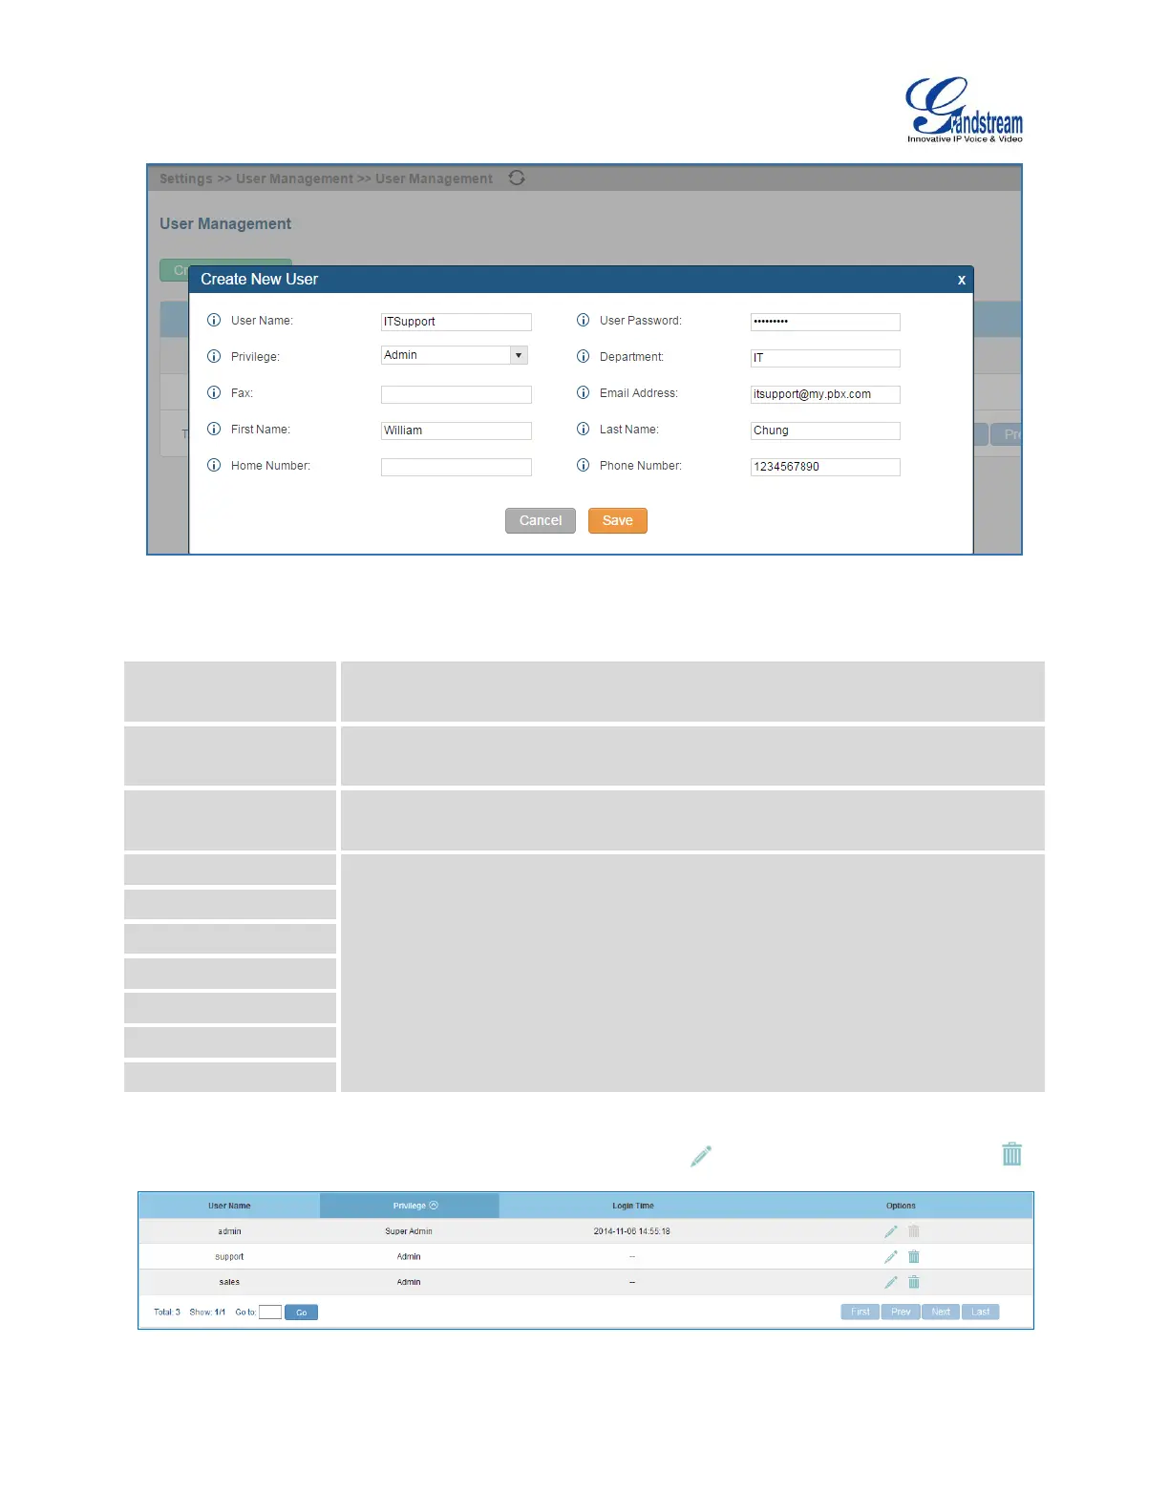This screenshot has height=1512, width=1169.
Task: Click the User Password info icon
Action: (583, 321)
